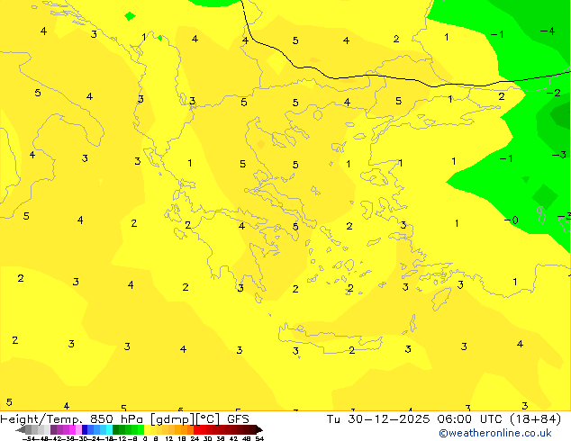Click the dark brown right arrow end of the color scale
571x441 pixels.
pos(259,429)
